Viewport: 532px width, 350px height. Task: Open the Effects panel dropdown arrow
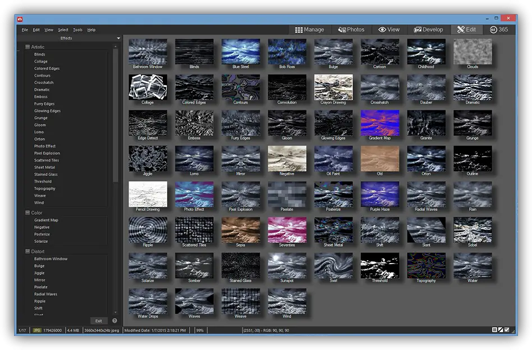[x=118, y=38]
